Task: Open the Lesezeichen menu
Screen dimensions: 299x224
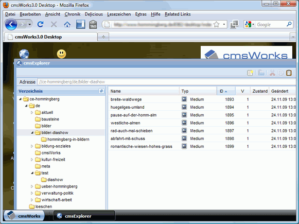Action: tap(119, 14)
